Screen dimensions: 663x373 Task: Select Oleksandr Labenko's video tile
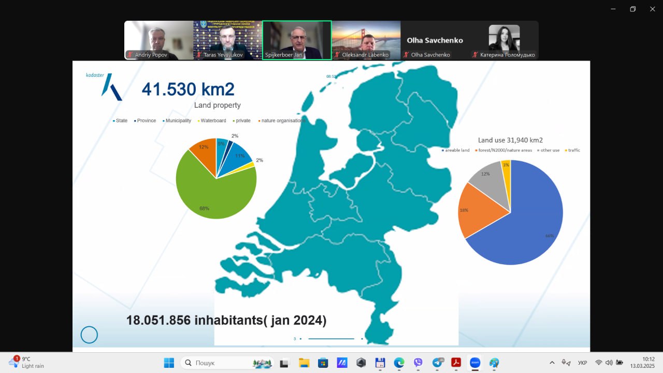click(x=366, y=40)
